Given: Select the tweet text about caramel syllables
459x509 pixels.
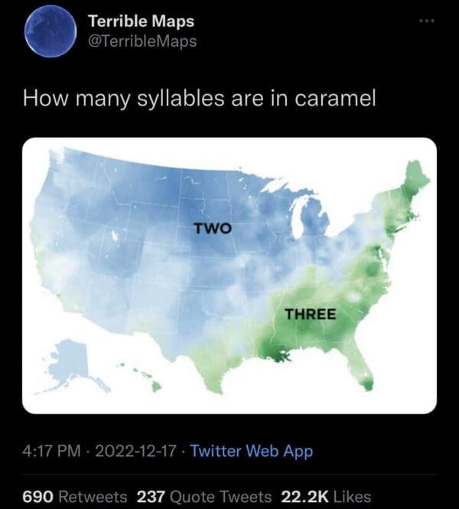Looking at the screenshot, I should click(199, 99).
